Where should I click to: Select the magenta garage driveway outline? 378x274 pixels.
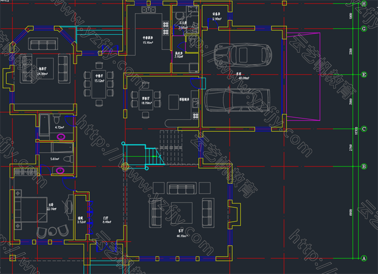[x=303, y=76]
